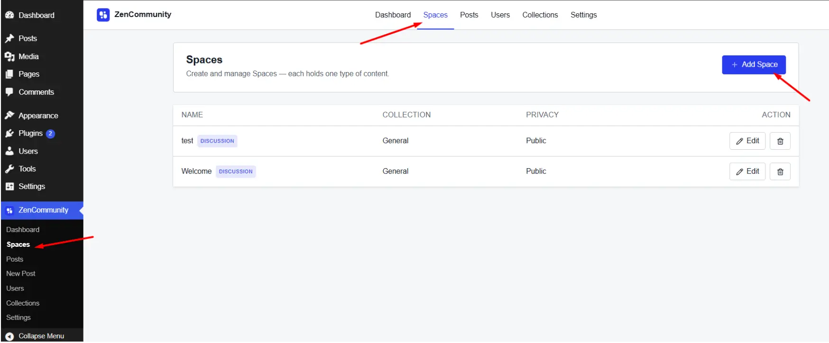Click the DISCUSSION badge on test row
829x343 pixels.
217,141
